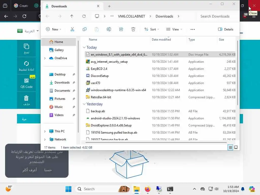
Task: Click the Explorer Forward arrow
Action: tap(60, 16)
